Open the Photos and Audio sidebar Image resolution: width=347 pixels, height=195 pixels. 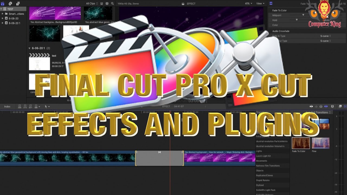point(10,4)
